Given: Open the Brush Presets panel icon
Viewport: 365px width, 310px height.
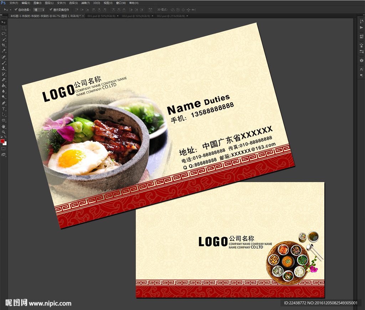Looking at the screenshot, I should (x=361, y=45).
